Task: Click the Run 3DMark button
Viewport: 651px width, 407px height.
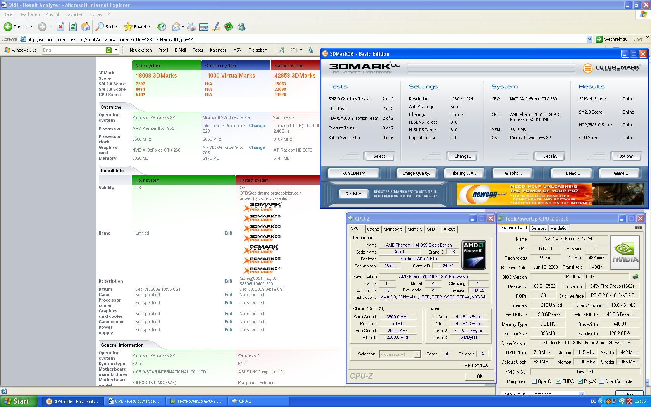Action: pos(353,173)
